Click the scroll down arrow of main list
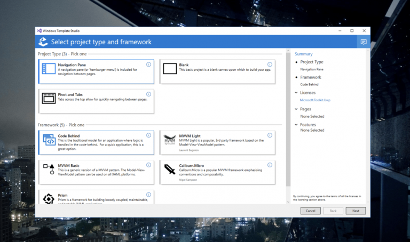 tap(288, 202)
